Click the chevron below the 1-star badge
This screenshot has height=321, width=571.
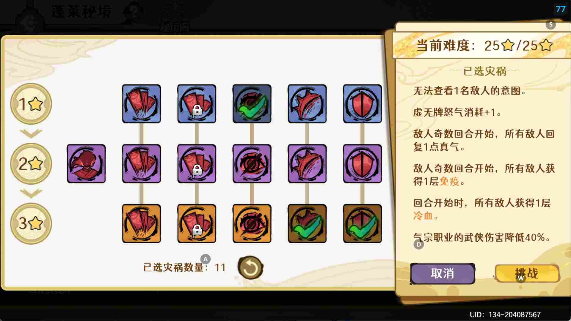click(x=31, y=133)
